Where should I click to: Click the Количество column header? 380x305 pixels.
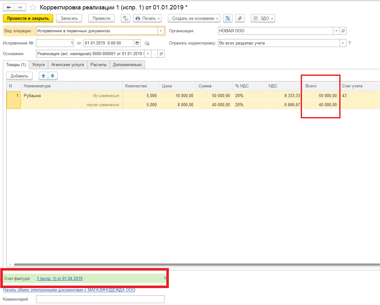141,86
